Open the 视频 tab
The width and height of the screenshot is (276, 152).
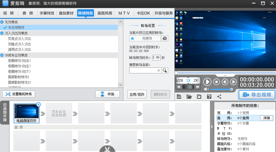[x=8, y=13]
